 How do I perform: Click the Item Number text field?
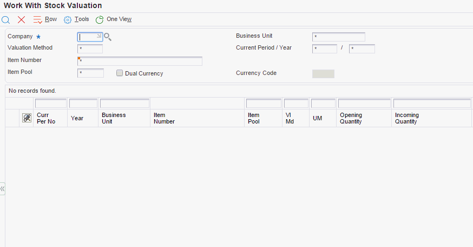point(140,61)
